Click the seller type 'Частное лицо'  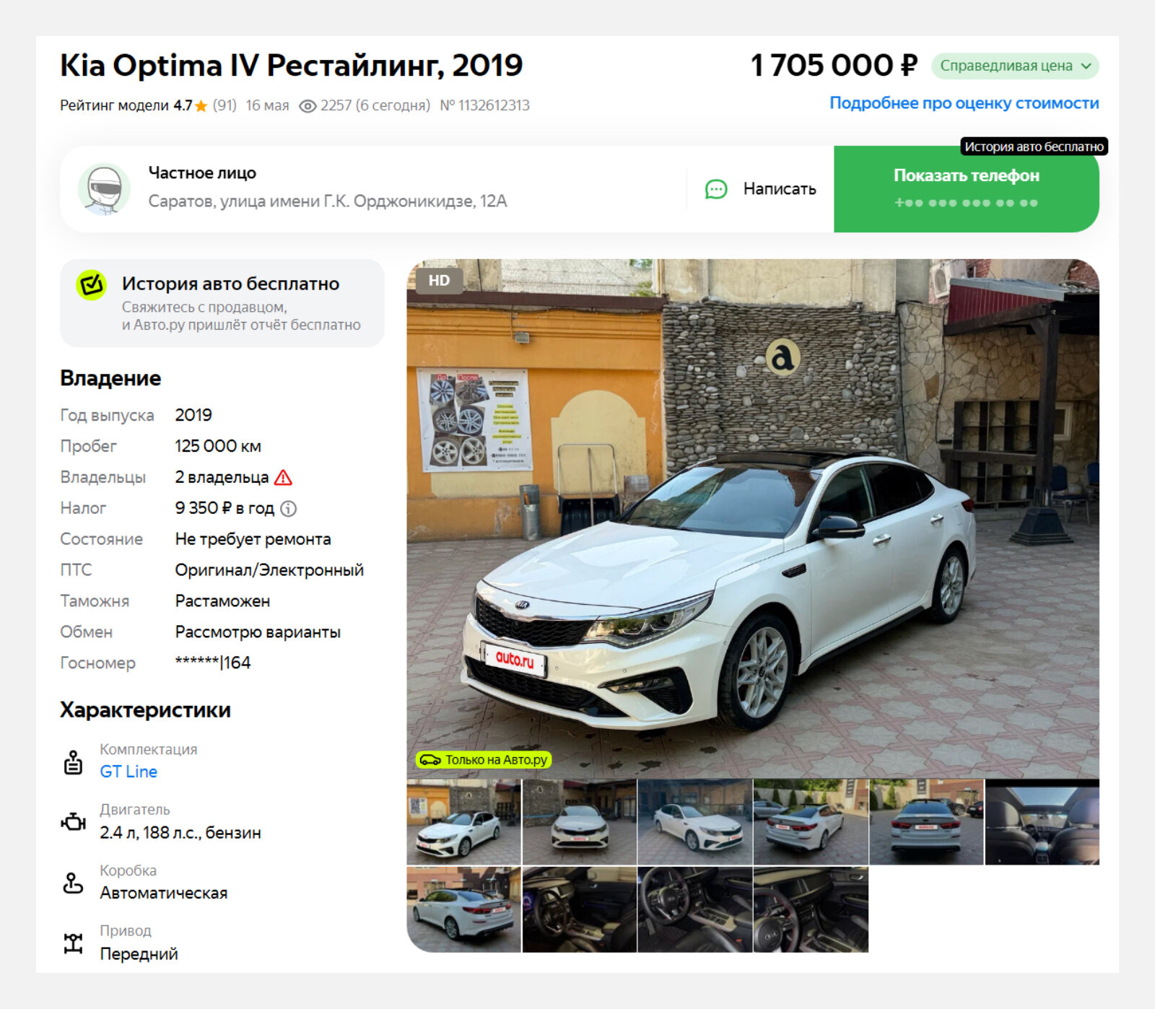pyautogui.click(x=202, y=173)
